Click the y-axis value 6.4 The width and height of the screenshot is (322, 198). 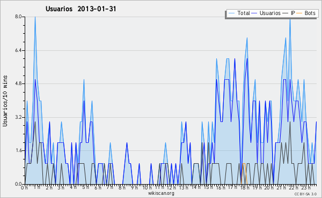[x=18, y=50]
